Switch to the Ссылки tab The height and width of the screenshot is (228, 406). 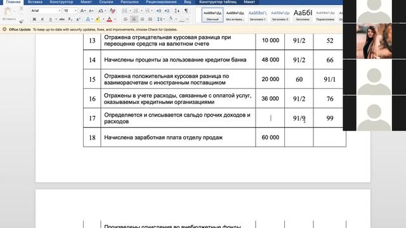pos(106,2)
